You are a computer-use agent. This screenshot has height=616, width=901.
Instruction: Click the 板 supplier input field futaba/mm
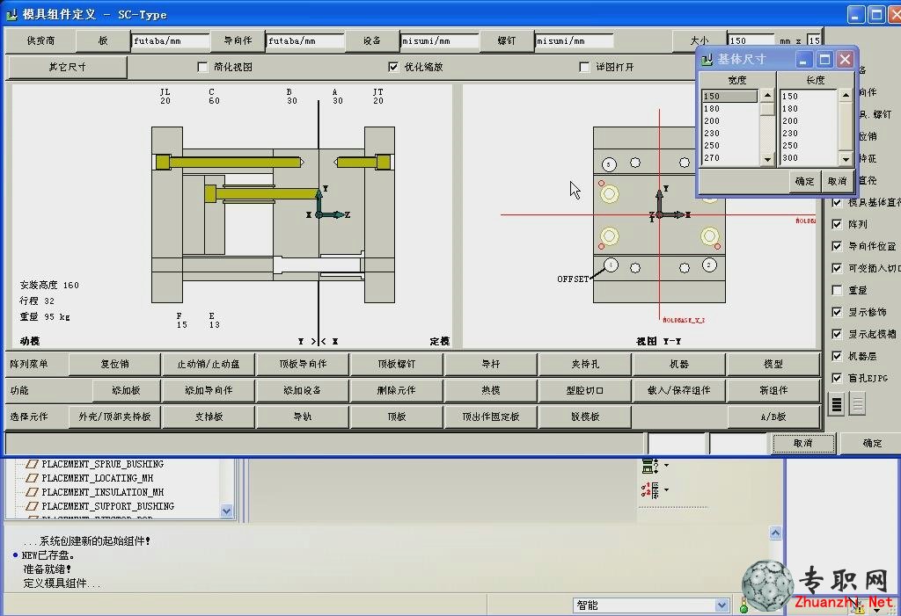[x=171, y=40]
